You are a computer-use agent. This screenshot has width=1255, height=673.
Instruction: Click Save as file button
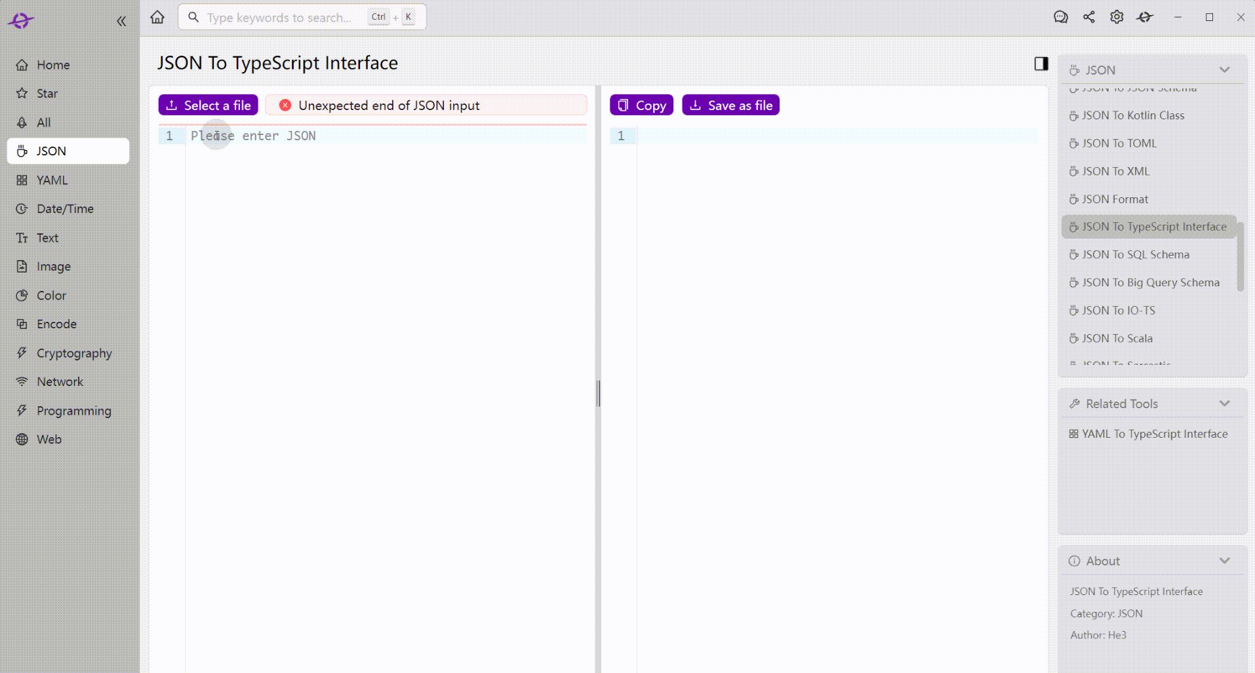pos(730,106)
